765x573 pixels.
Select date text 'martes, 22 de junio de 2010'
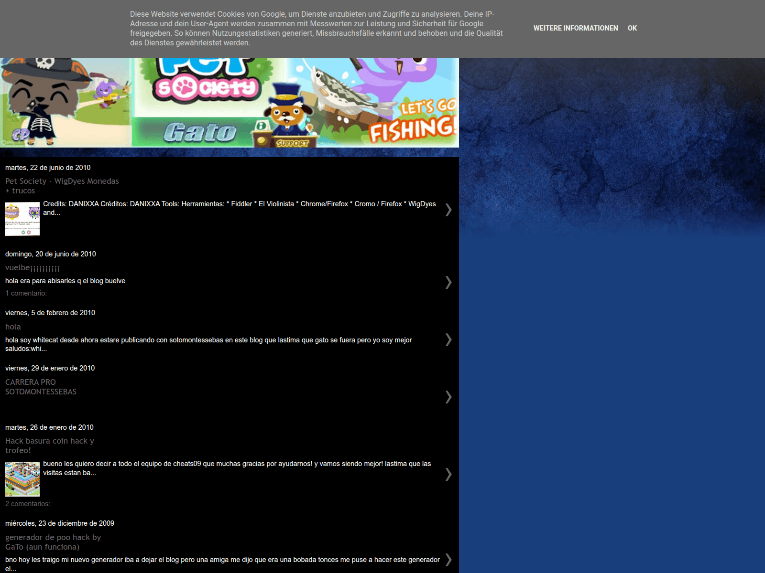coord(48,168)
